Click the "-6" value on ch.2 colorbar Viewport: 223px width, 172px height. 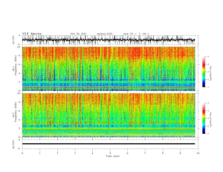point(208,126)
